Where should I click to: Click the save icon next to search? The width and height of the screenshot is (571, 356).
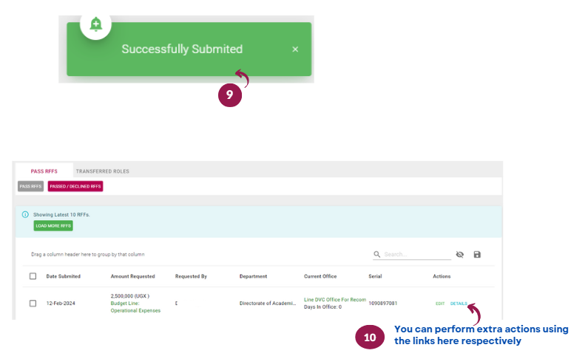(x=477, y=255)
